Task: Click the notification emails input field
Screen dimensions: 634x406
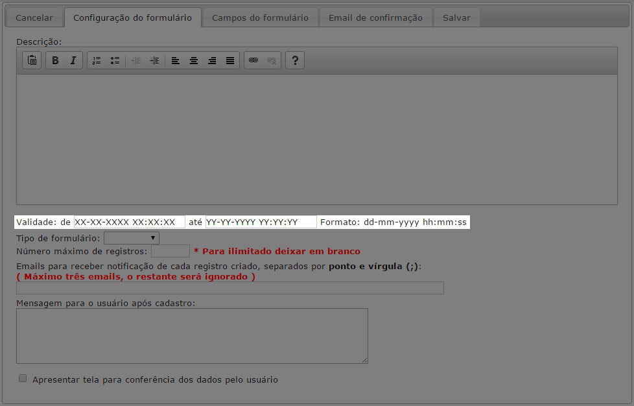Action: pos(230,288)
